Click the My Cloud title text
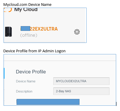Image resolution: width=120 pixels, height=111 pixels. (x=26, y=10)
